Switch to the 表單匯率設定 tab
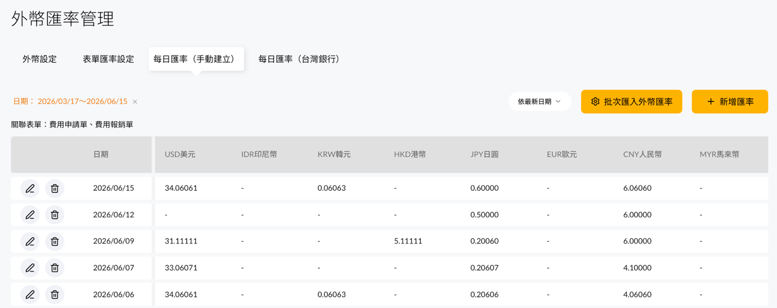 [x=108, y=59]
